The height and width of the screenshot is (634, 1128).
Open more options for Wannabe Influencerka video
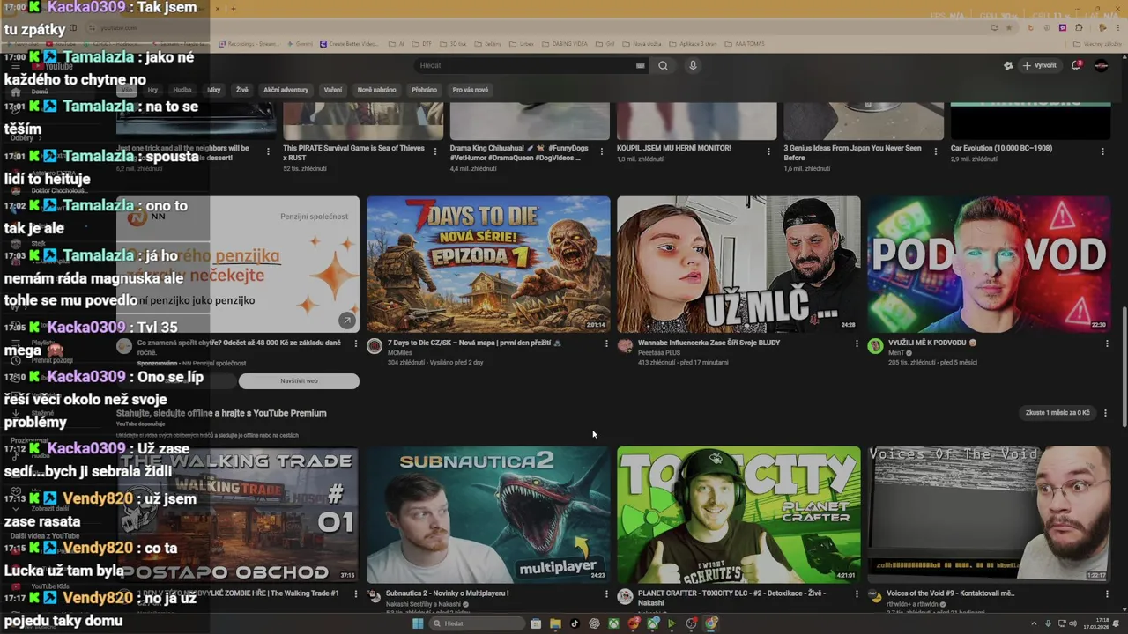pos(857,343)
